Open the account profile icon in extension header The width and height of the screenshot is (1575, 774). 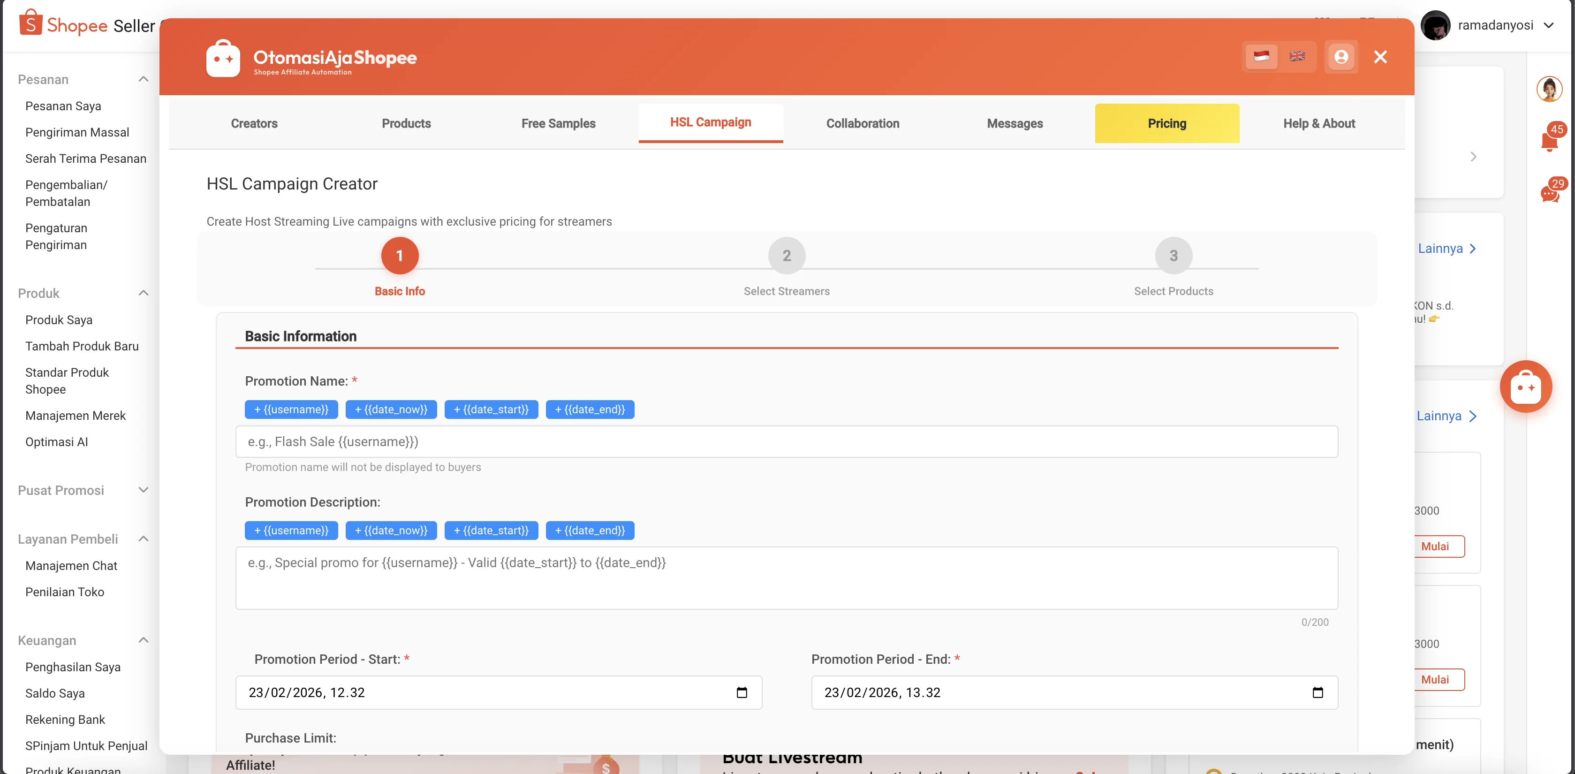1341,57
